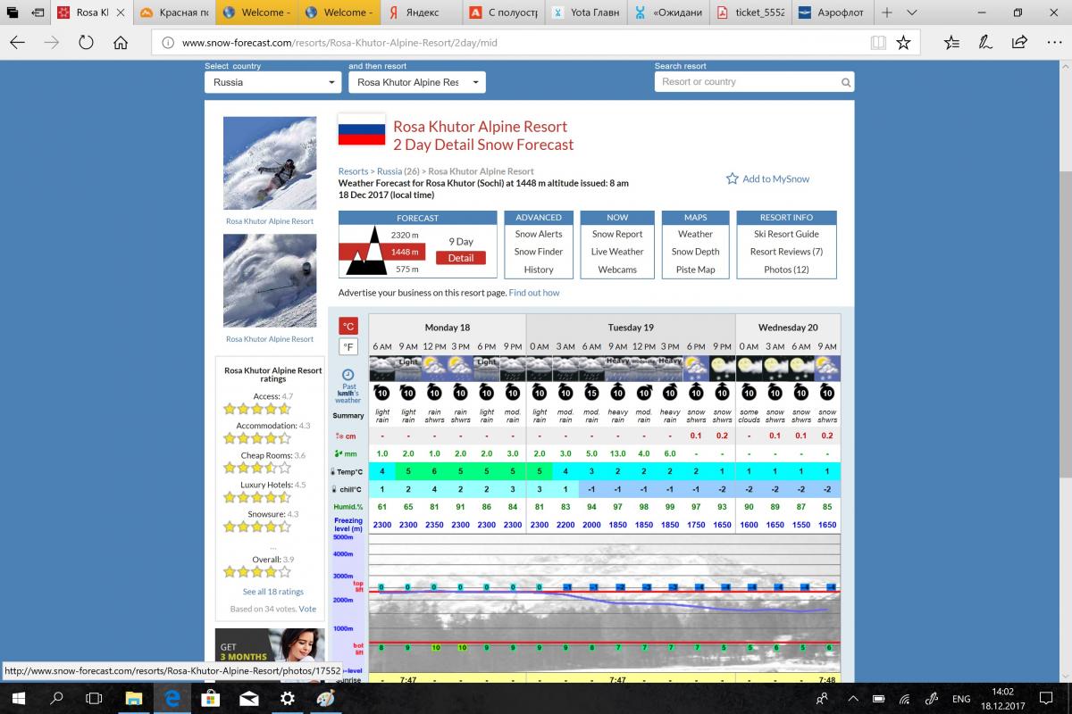Open the Snow Report
Viewport: 1072px width, 714px height.
pyautogui.click(x=617, y=234)
